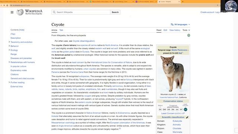The height and width of the screenshot is (134, 238).
Task: Open the Mesoamerican cosmology link
Action: 63,122
